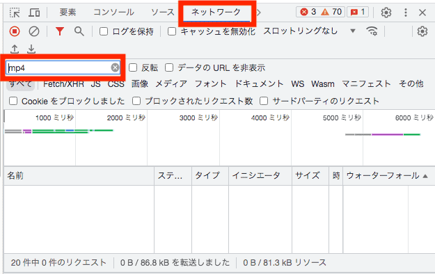This screenshot has width=435, height=274.
Task: Enable ブロックされたリクエスト数 checkbox
Action: point(136,101)
